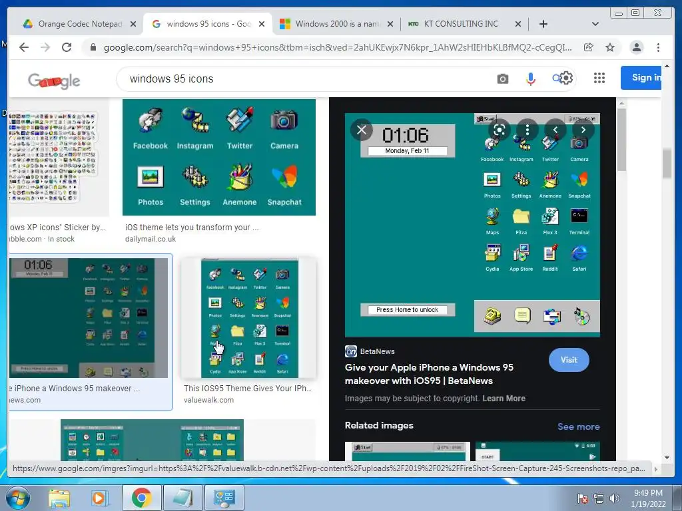
Task: Bookmark this page with the star
Action: [x=610, y=47]
